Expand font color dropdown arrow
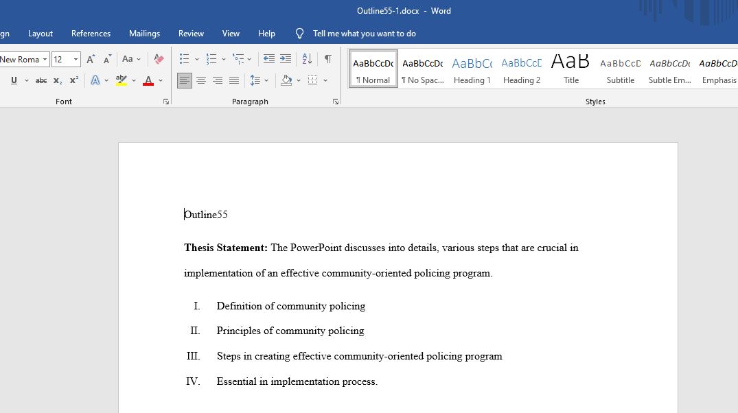Viewport: 738px width, 413px height. 161,80
